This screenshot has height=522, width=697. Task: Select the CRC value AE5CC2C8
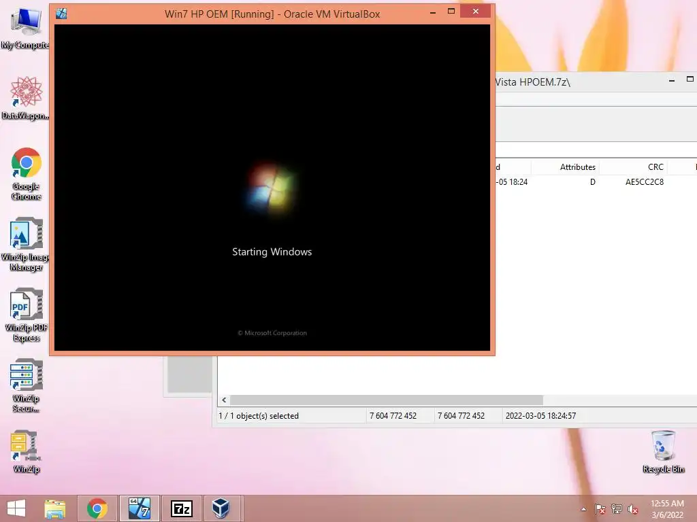click(644, 182)
